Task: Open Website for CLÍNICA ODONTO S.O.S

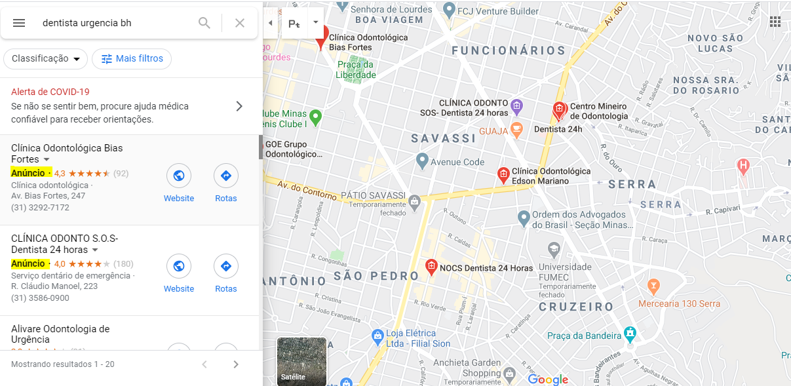Action: (x=179, y=275)
